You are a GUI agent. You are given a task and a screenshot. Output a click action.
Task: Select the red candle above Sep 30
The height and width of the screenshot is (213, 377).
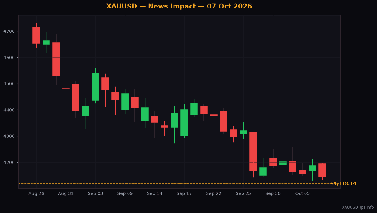point(273,162)
